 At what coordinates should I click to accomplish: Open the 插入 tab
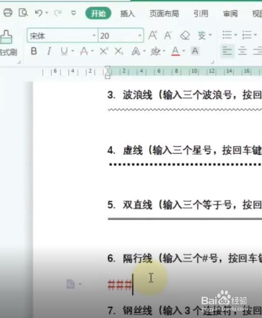coord(127,14)
